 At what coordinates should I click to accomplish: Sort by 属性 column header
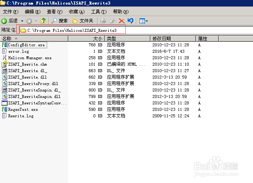(x=207, y=39)
